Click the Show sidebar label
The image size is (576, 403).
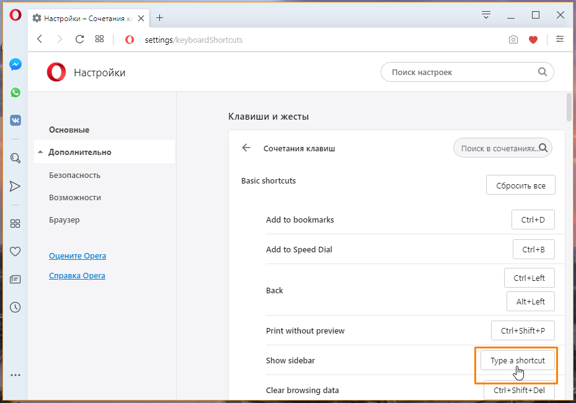290,360
